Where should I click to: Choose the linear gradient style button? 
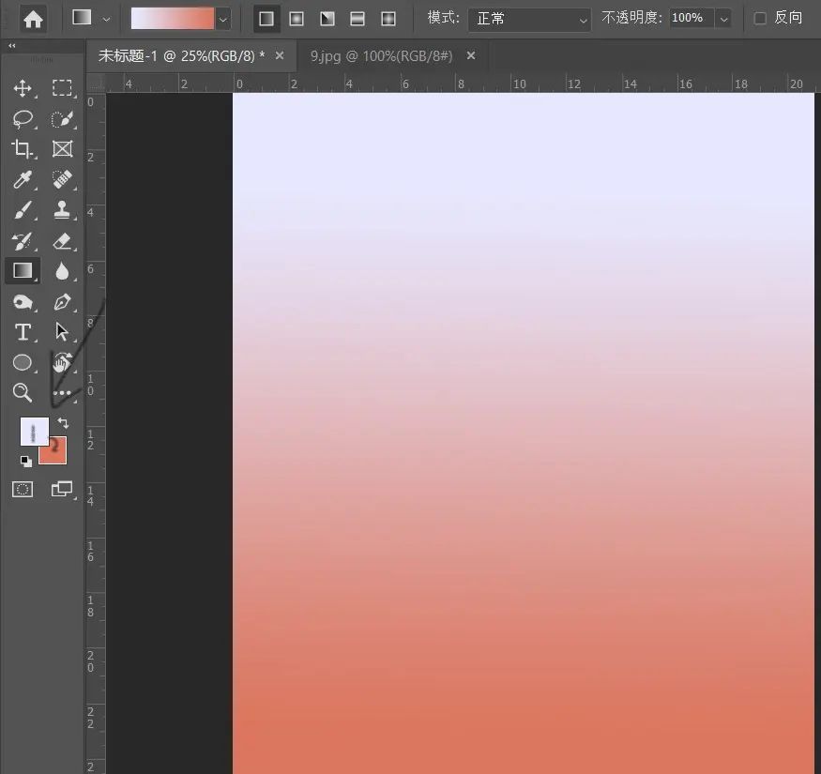tap(266, 19)
